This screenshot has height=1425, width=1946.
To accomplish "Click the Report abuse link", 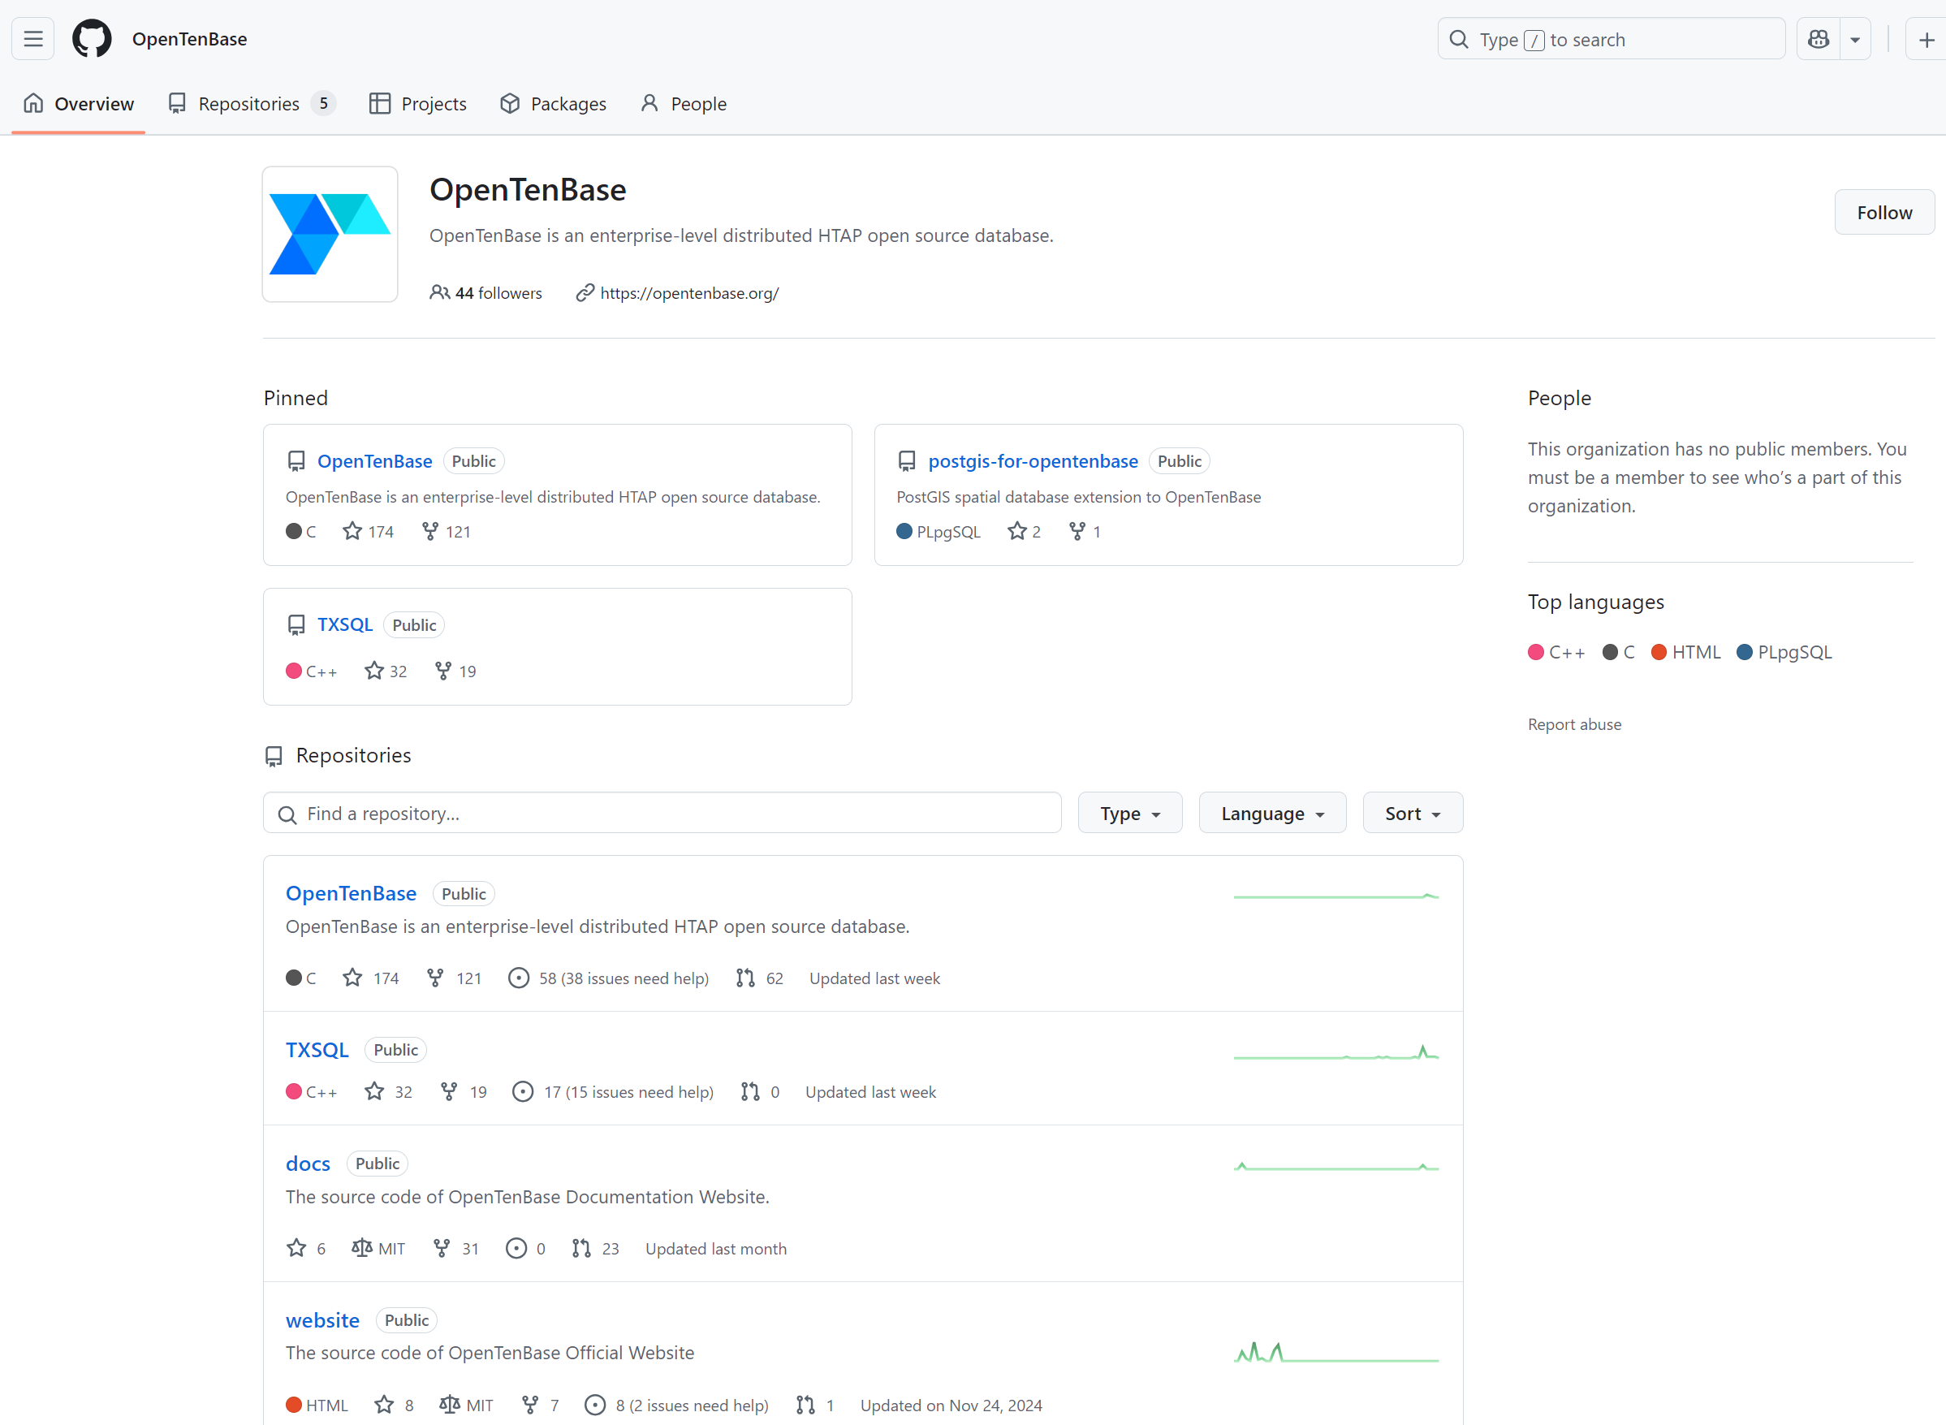I will click(x=1574, y=724).
